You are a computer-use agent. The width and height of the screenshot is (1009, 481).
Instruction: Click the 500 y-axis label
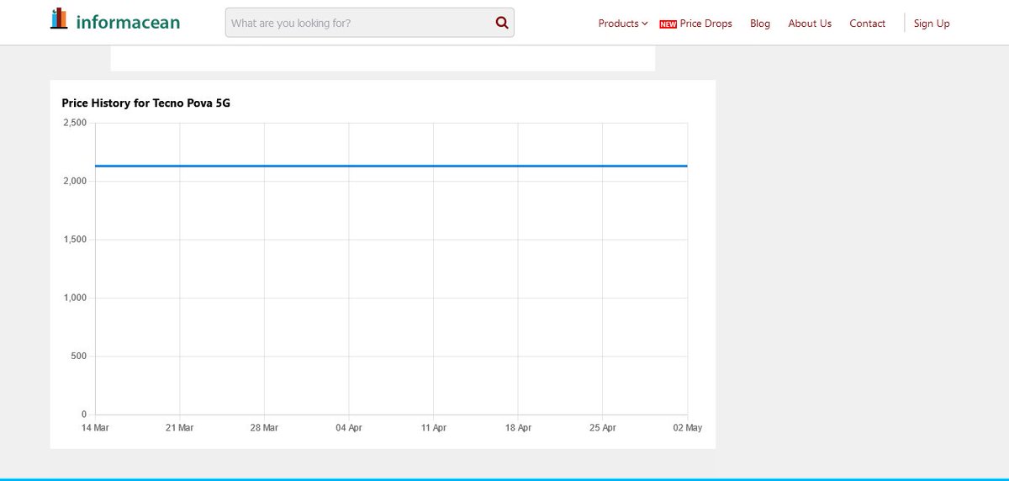(78, 357)
